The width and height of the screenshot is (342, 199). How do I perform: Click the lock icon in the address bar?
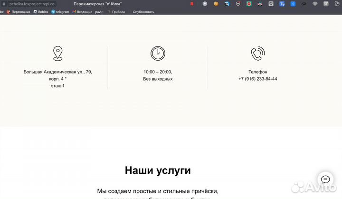click(4, 4)
